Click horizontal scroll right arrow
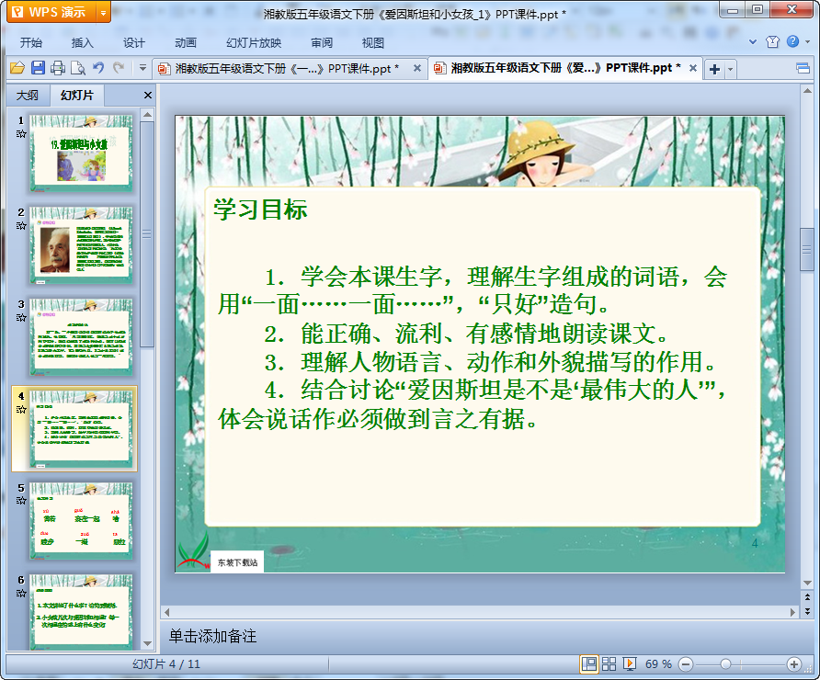This screenshot has width=820, height=680. pos(792,612)
